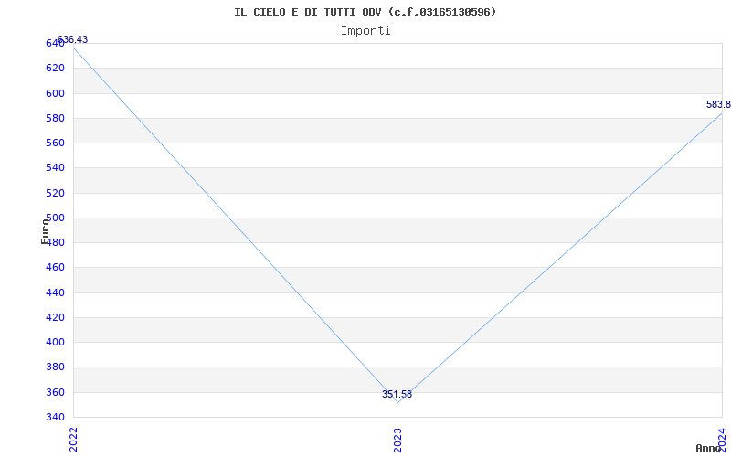731x457 pixels.
Task: Click the 420 y-axis tick label
Action: (55, 317)
